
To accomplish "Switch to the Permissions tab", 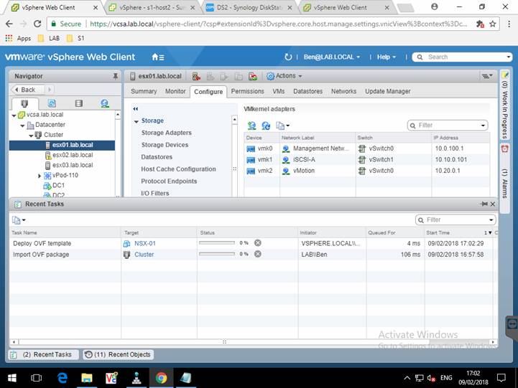I will 247,91.
